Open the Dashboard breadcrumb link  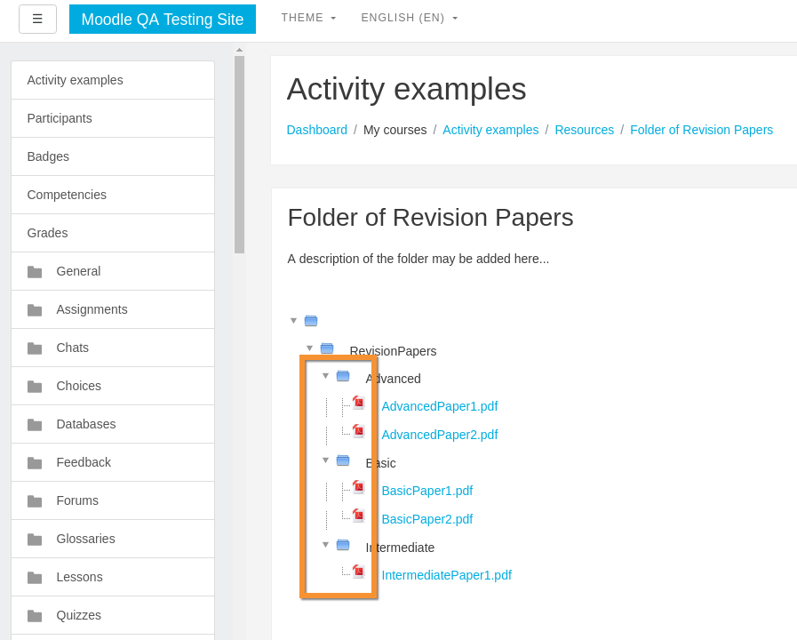point(317,130)
